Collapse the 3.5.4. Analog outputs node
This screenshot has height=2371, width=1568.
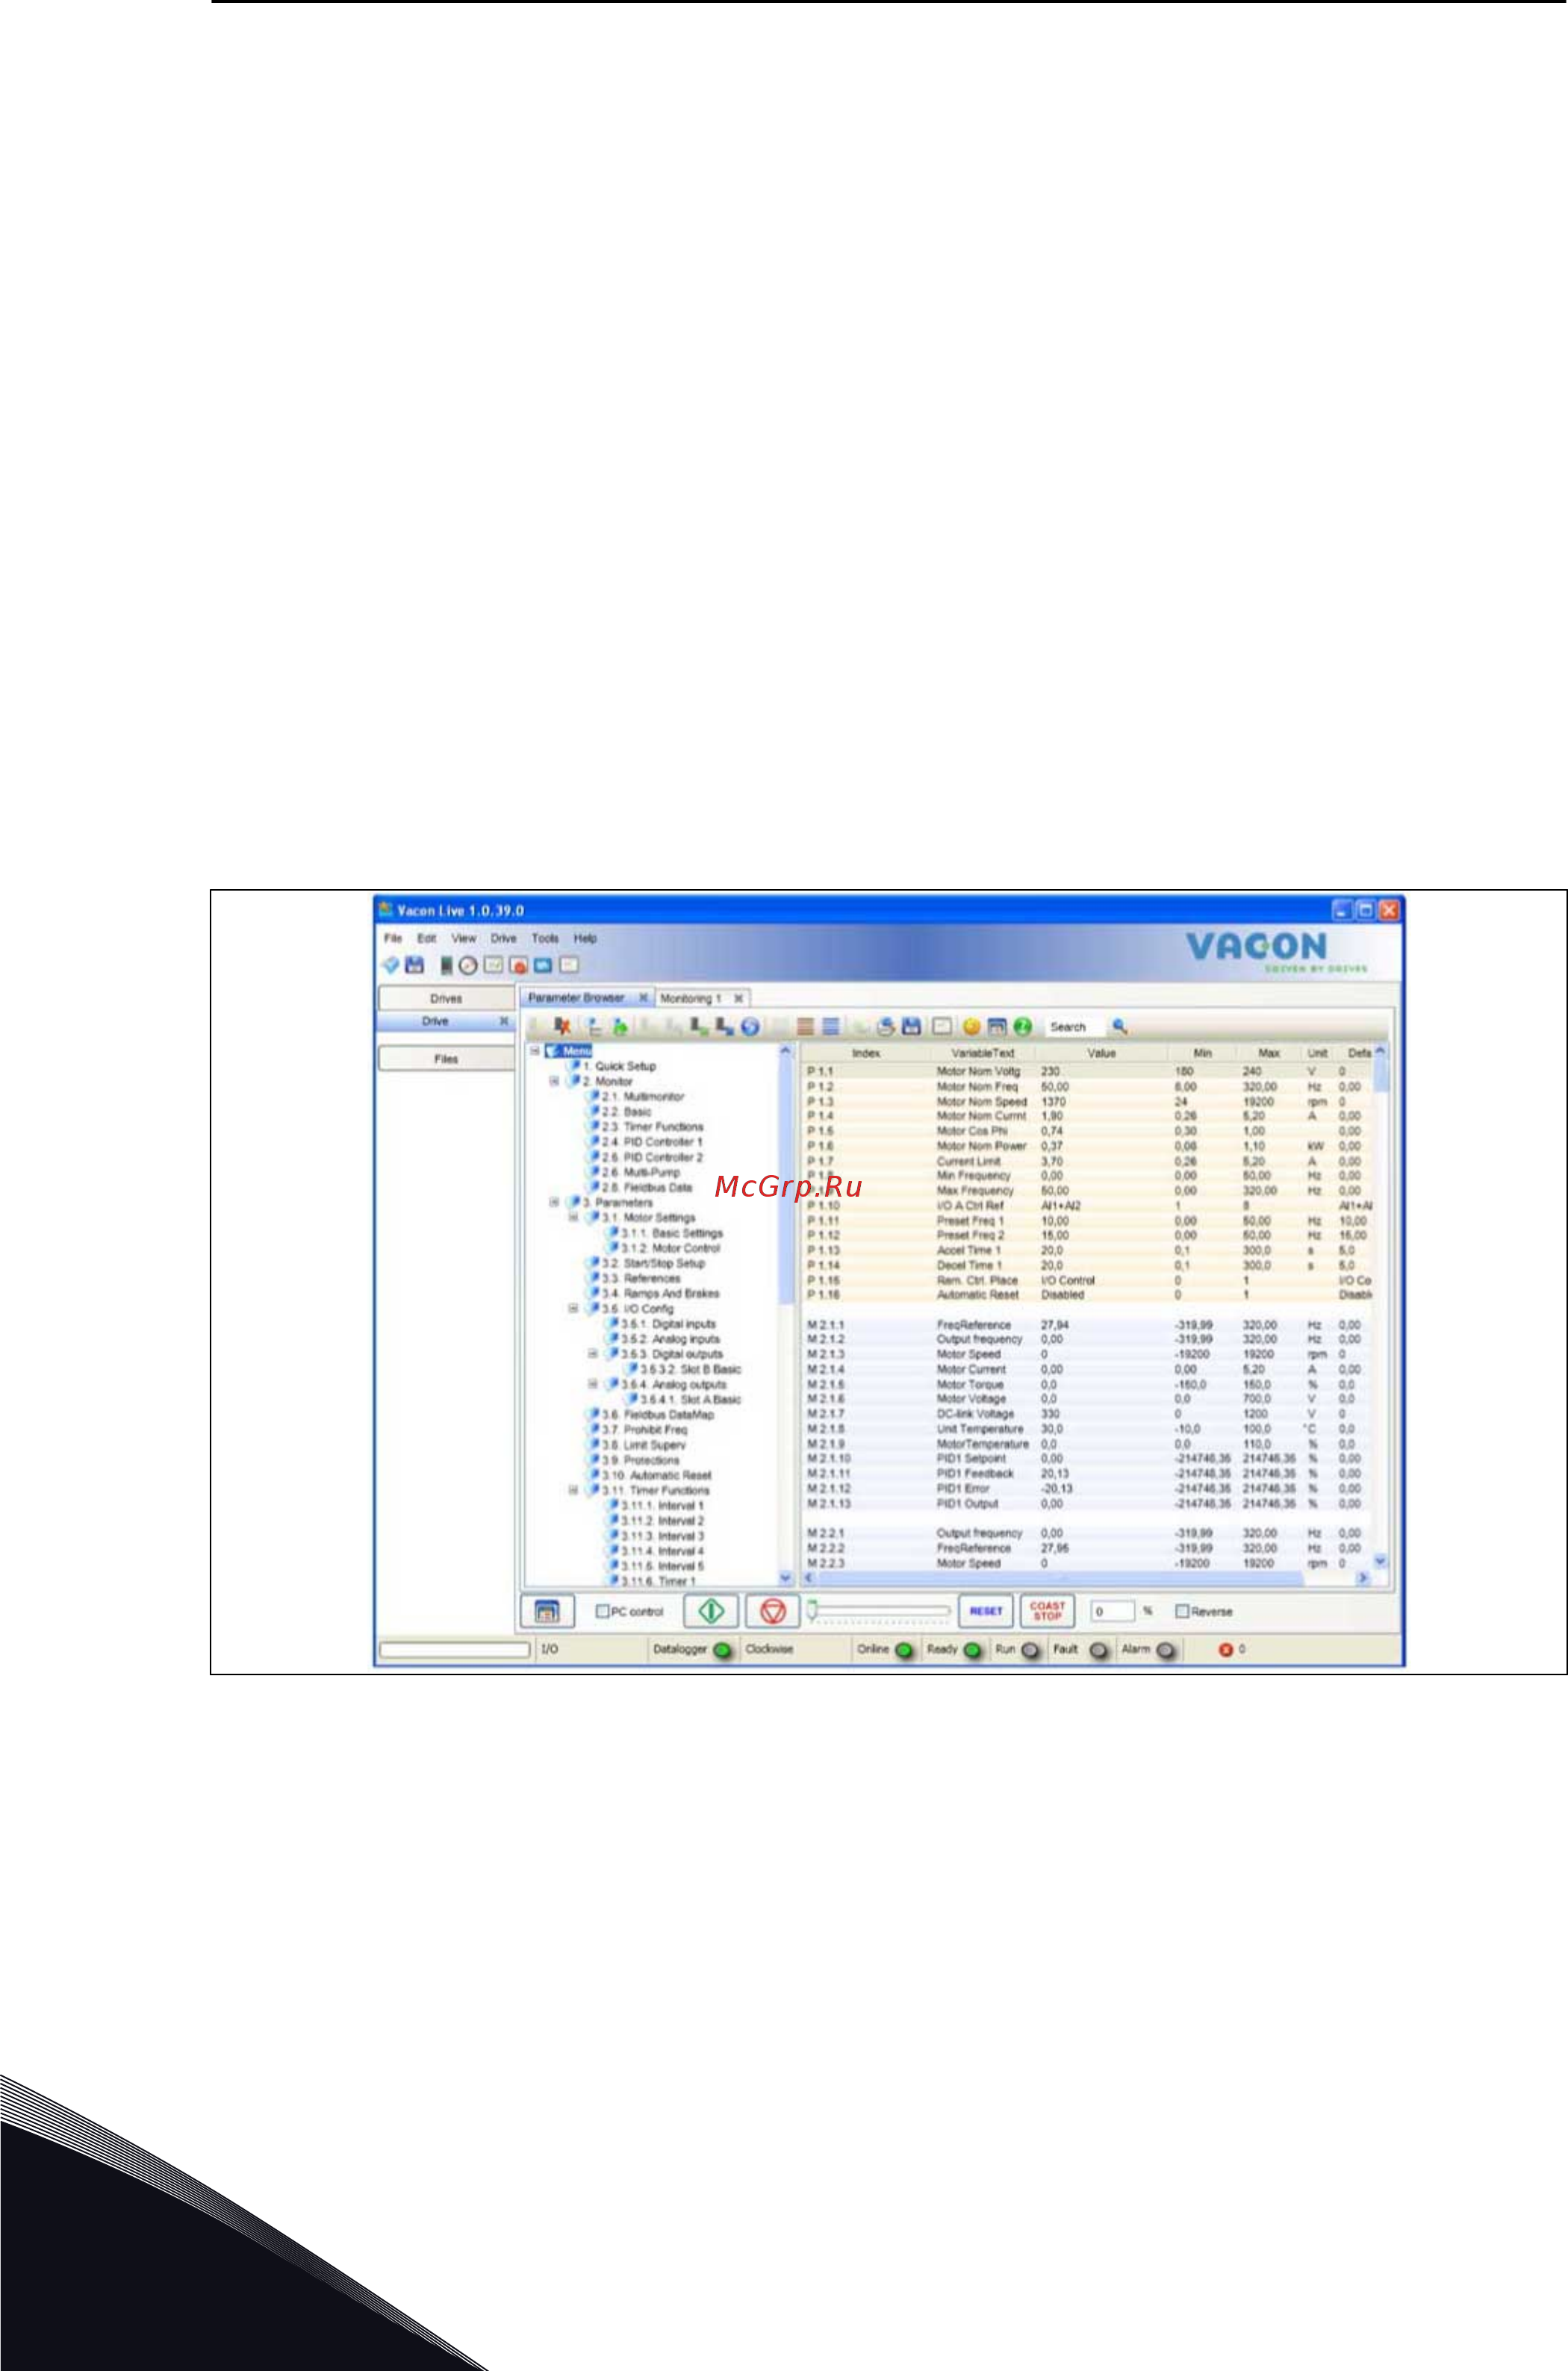tap(592, 1384)
